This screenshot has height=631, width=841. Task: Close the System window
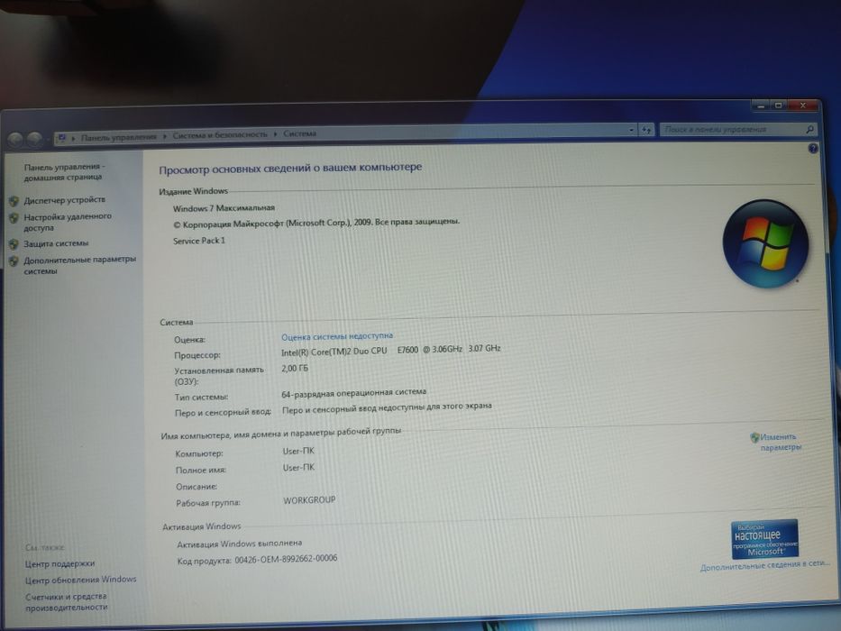803,105
